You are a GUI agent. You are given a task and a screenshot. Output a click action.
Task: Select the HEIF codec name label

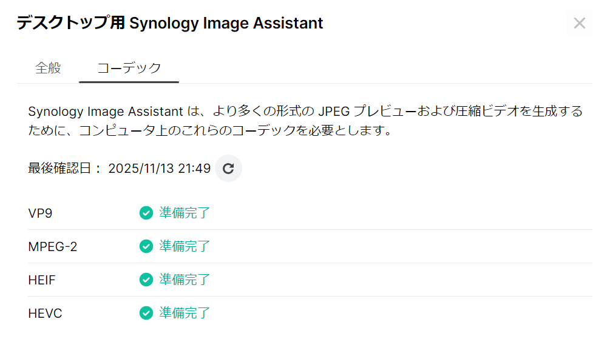(42, 280)
